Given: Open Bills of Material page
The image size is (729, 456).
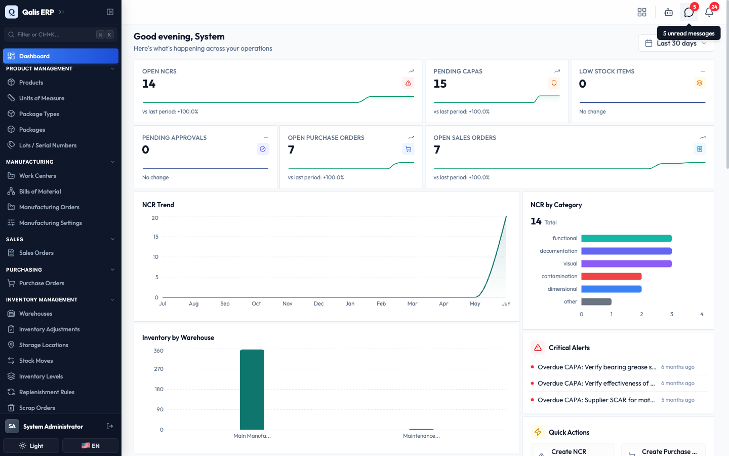Looking at the screenshot, I should click(61, 192).
